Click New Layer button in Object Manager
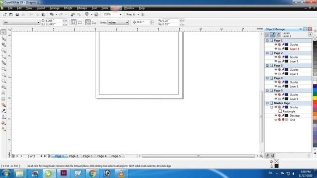 tap(267, 156)
